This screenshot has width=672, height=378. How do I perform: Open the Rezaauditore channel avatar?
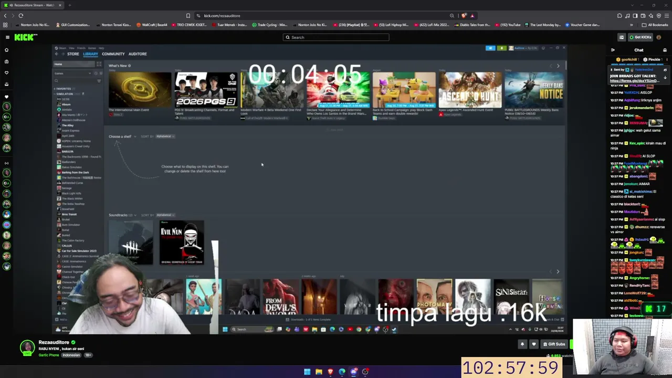click(27, 348)
